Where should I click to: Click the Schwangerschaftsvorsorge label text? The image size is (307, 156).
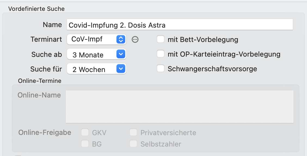pyautogui.click(x=212, y=69)
